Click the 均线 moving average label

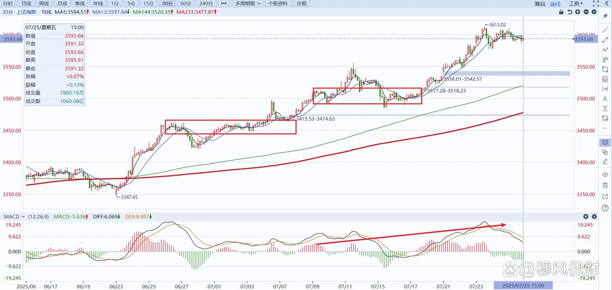point(46,12)
